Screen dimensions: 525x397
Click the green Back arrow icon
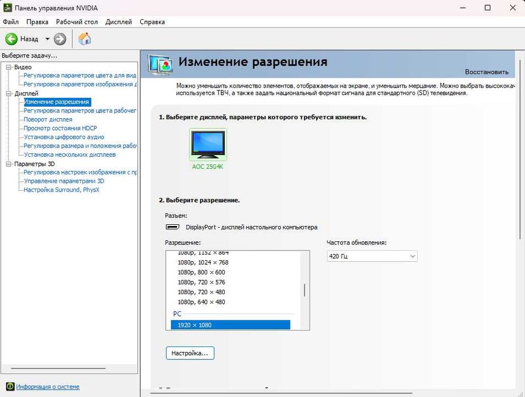coord(11,39)
